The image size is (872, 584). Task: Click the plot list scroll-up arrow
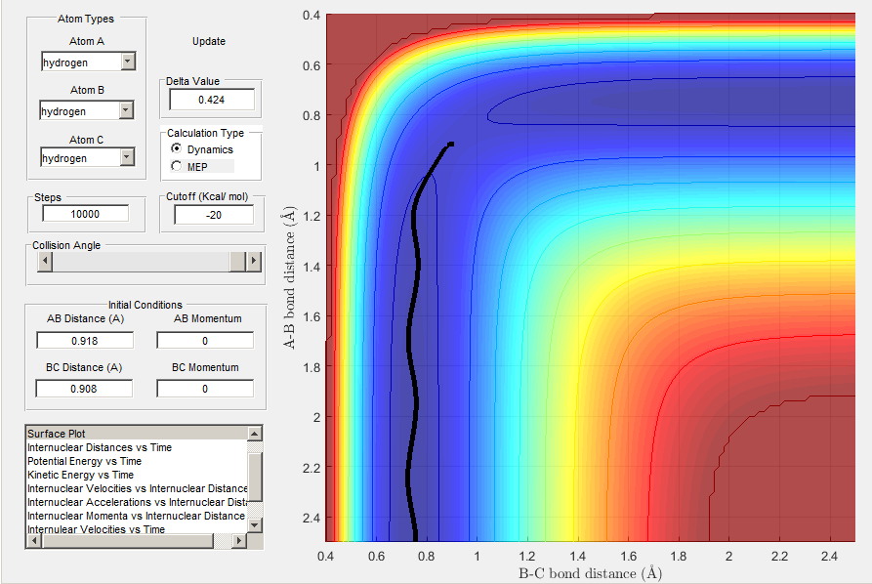(254, 434)
